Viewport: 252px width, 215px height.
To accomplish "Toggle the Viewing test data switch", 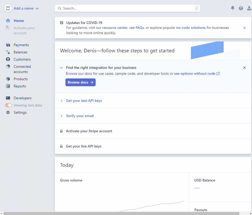I will pyautogui.click(x=9, y=105).
